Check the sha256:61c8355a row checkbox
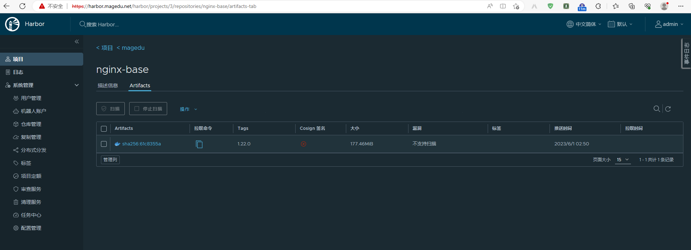 tap(104, 144)
